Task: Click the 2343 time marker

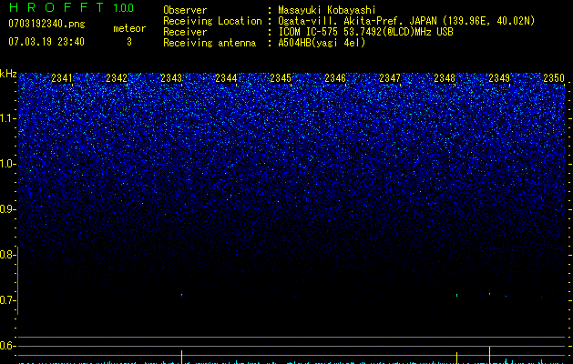Action: pyautogui.click(x=171, y=77)
